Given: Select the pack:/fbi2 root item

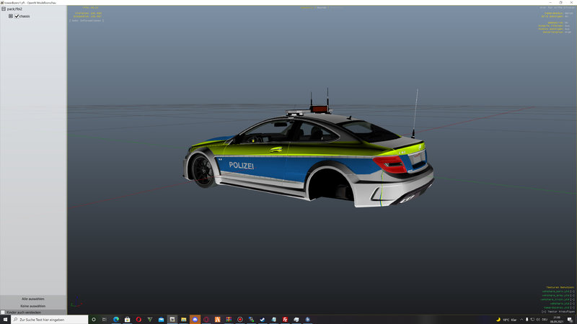Looking at the screenshot, I should point(14,9).
